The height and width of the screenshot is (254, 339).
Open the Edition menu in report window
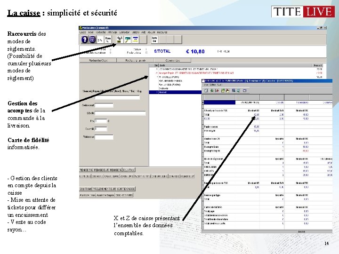212,85
